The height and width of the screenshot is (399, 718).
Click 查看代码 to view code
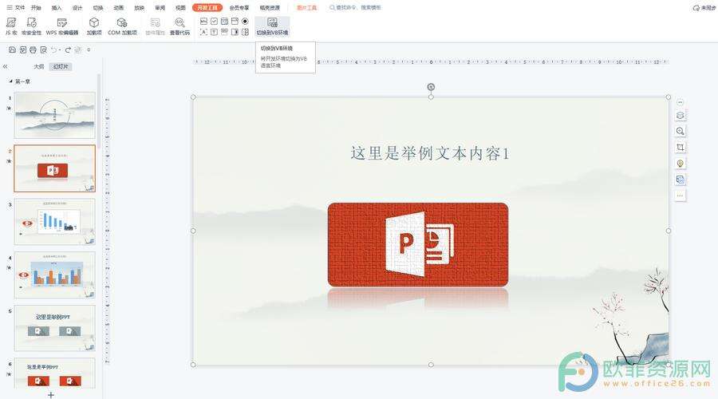[179, 26]
